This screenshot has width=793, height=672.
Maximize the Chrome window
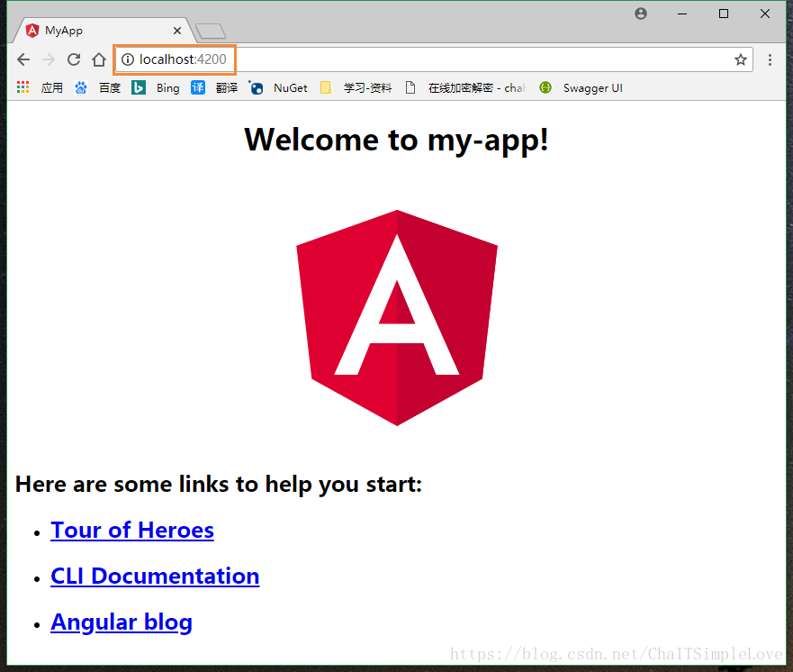pos(724,14)
